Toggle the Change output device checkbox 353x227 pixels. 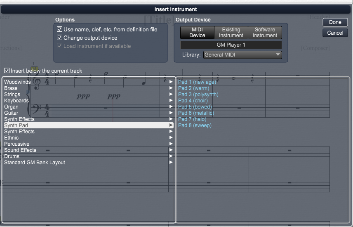pyautogui.click(x=60, y=38)
